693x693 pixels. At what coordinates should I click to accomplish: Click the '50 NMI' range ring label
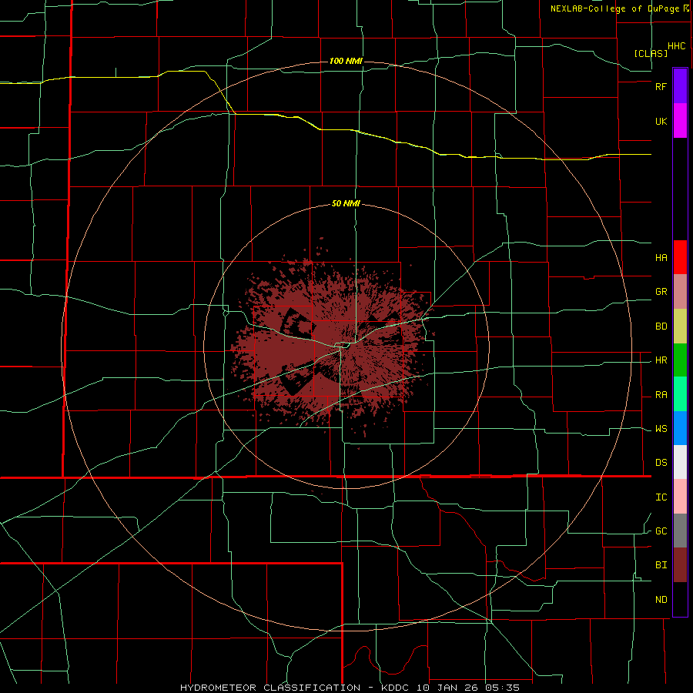tap(346, 204)
